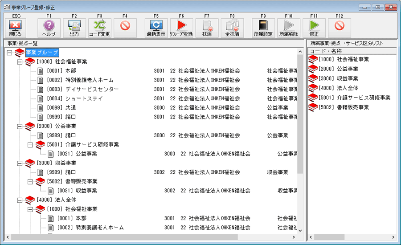Collapse the top-level [1000] 社会福祉事業 tree node

20,62
